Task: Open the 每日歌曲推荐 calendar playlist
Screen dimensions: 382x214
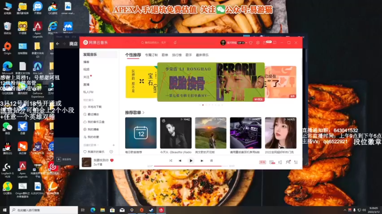Action: (x=141, y=133)
